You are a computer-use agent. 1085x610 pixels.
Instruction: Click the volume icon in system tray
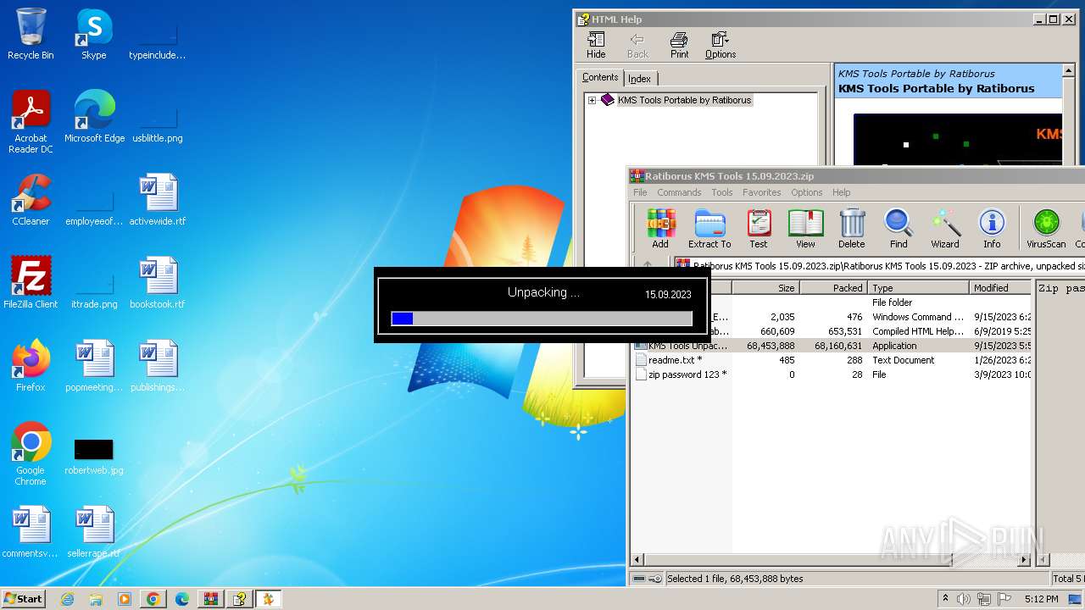coord(964,599)
